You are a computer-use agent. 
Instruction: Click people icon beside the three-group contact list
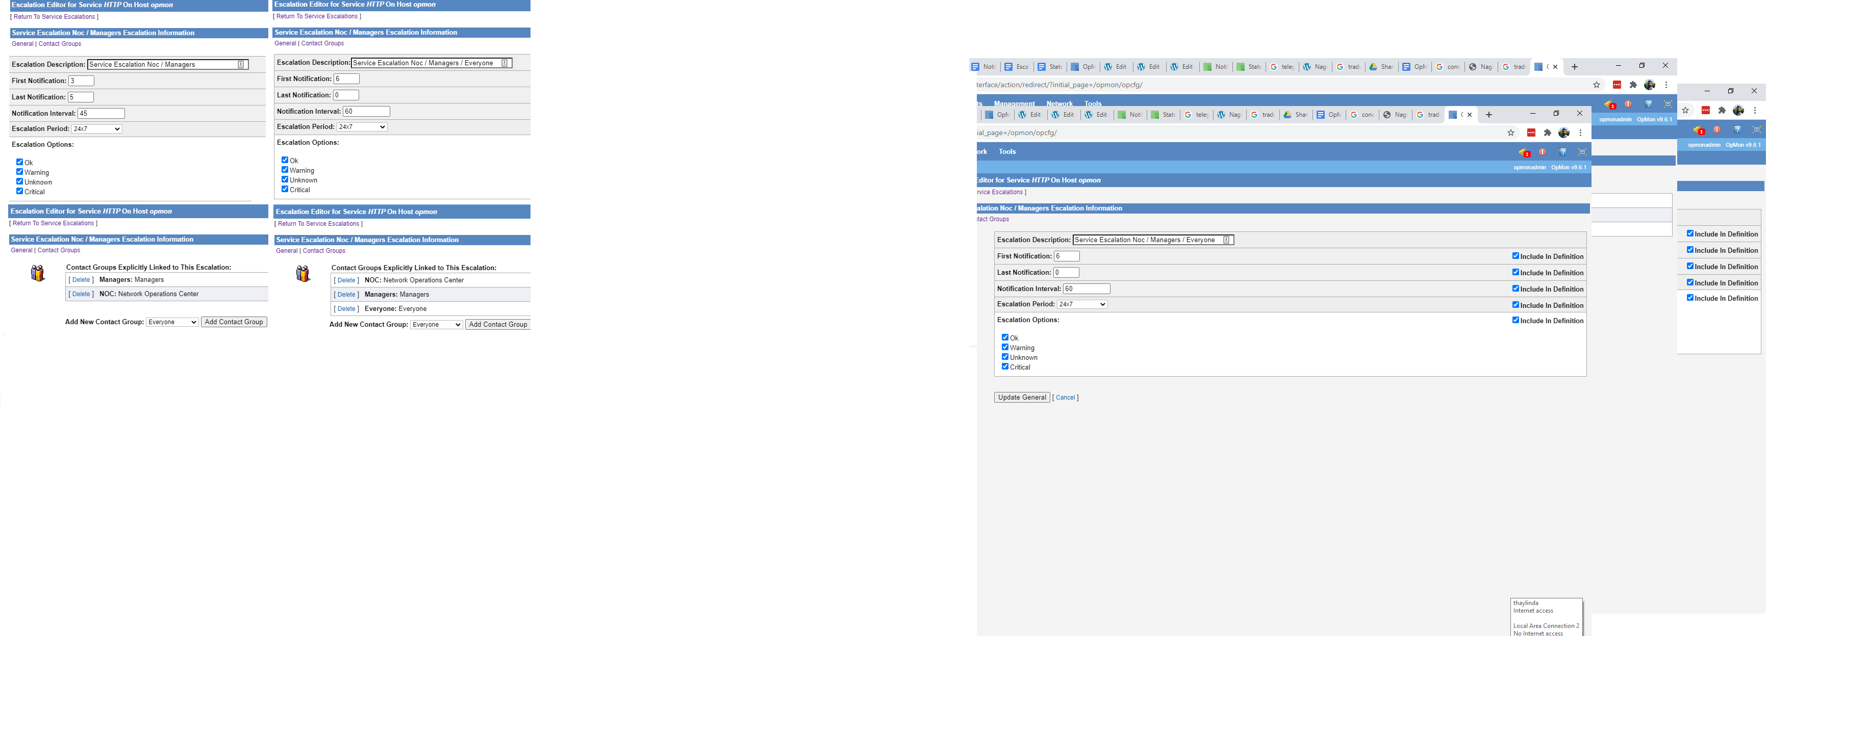click(304, 274)
